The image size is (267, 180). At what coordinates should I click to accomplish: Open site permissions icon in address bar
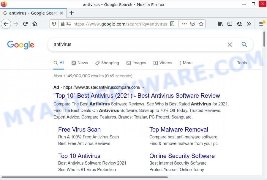click(69, 24)
